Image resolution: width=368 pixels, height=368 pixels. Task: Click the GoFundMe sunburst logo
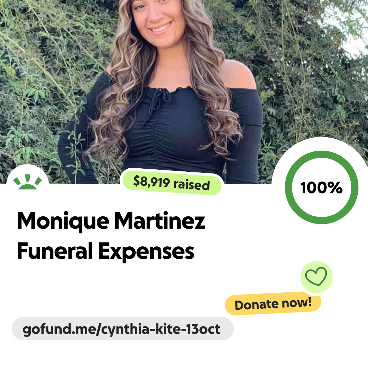coord(28,182)
